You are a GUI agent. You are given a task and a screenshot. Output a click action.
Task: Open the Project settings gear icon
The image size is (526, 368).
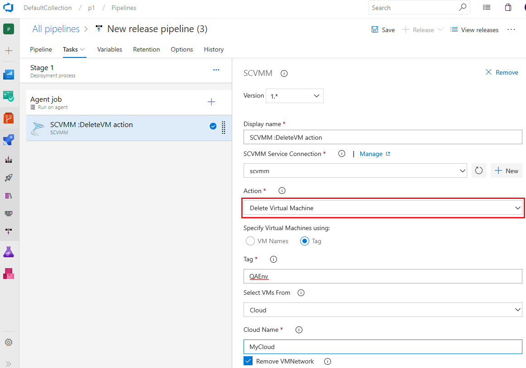pyautogui.click(x=9, y=342)
